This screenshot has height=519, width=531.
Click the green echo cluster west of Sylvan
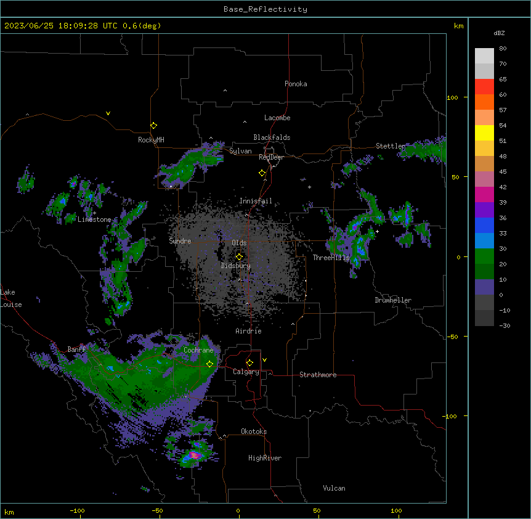[190, 165]
